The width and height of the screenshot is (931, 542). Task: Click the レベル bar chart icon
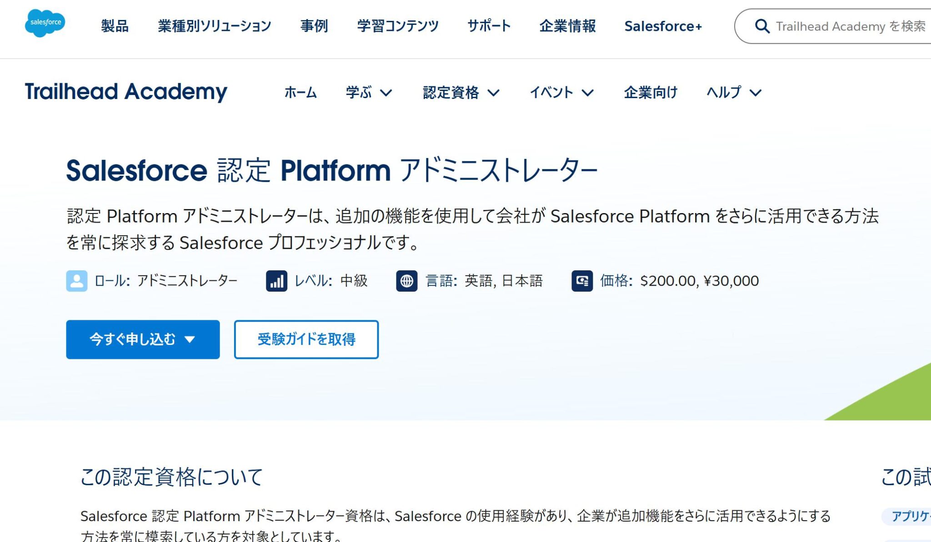[275, 281]
